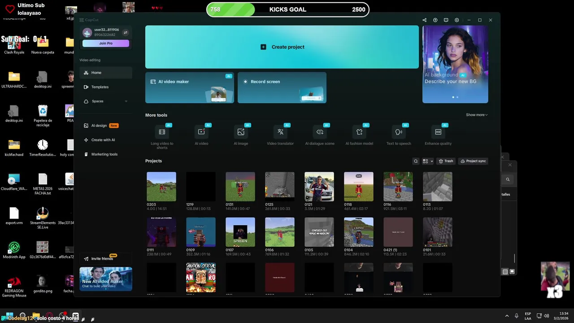Click the user avatar icon
574x323 pixels.
(x=87, y=32)
